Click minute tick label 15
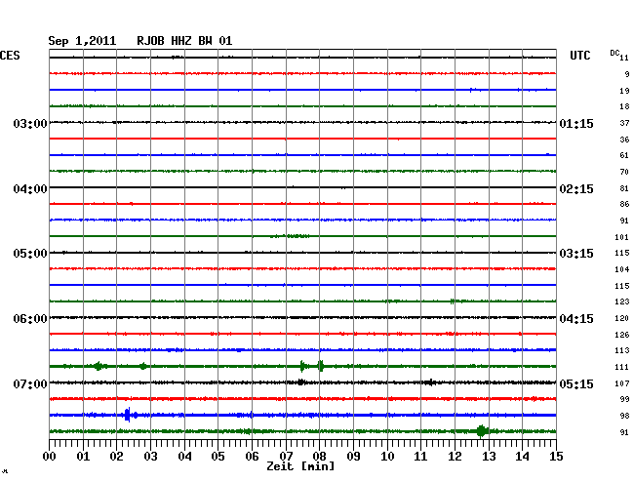 556,457
